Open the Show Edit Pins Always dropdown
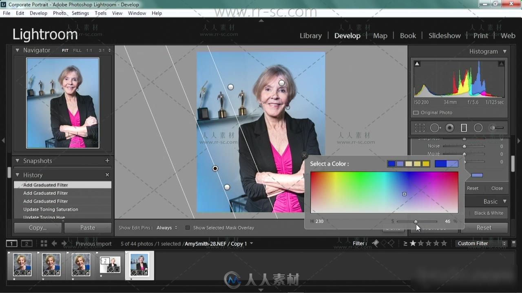 coord(167,228)
